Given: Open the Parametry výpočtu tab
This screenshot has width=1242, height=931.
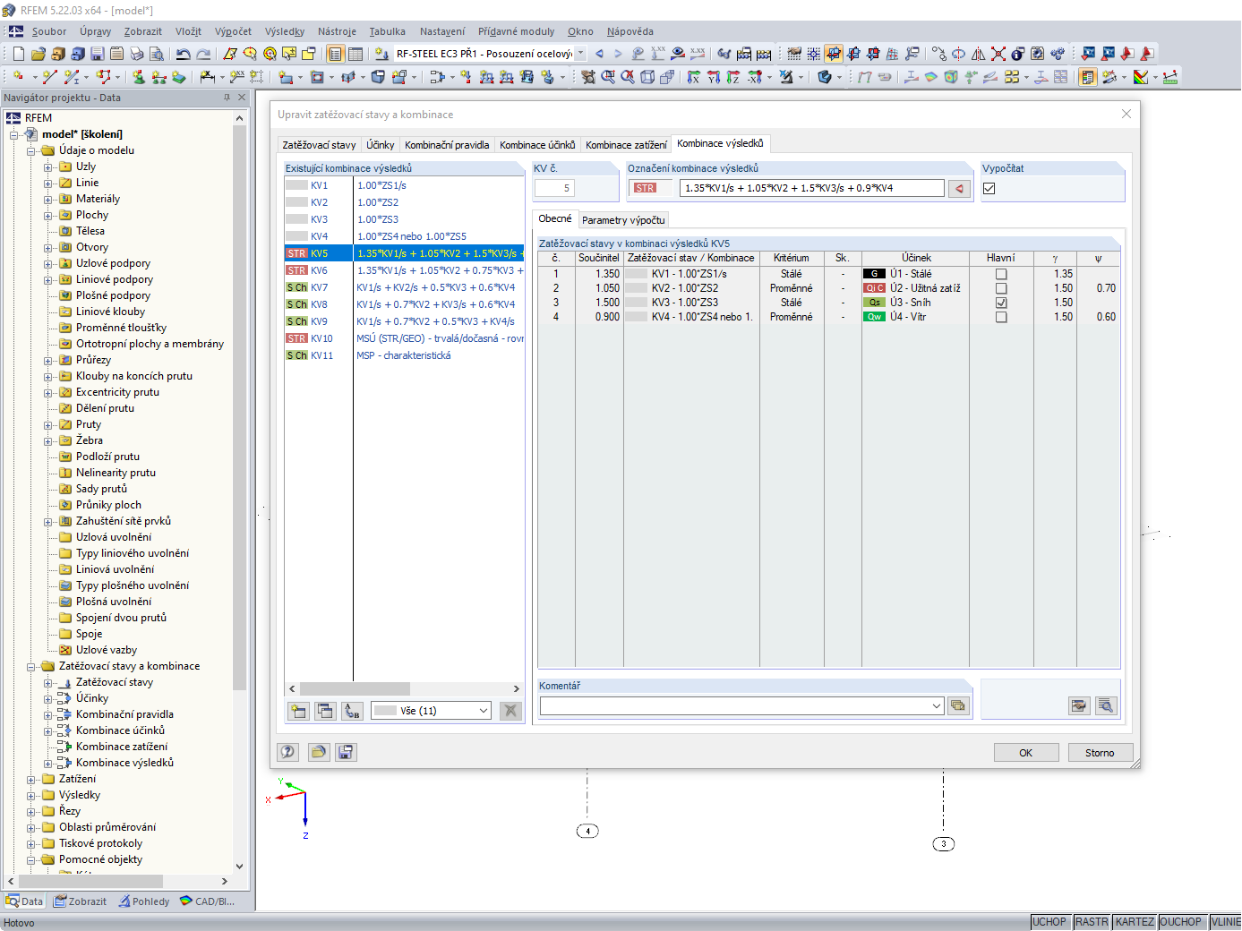Looking at the screenshot, I should pyautogui.click(x=623, y=220).
